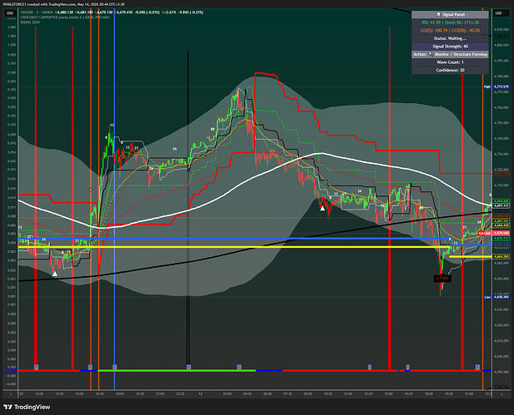
Task: Click the red label box at the chart low
Action: (442, 279)
